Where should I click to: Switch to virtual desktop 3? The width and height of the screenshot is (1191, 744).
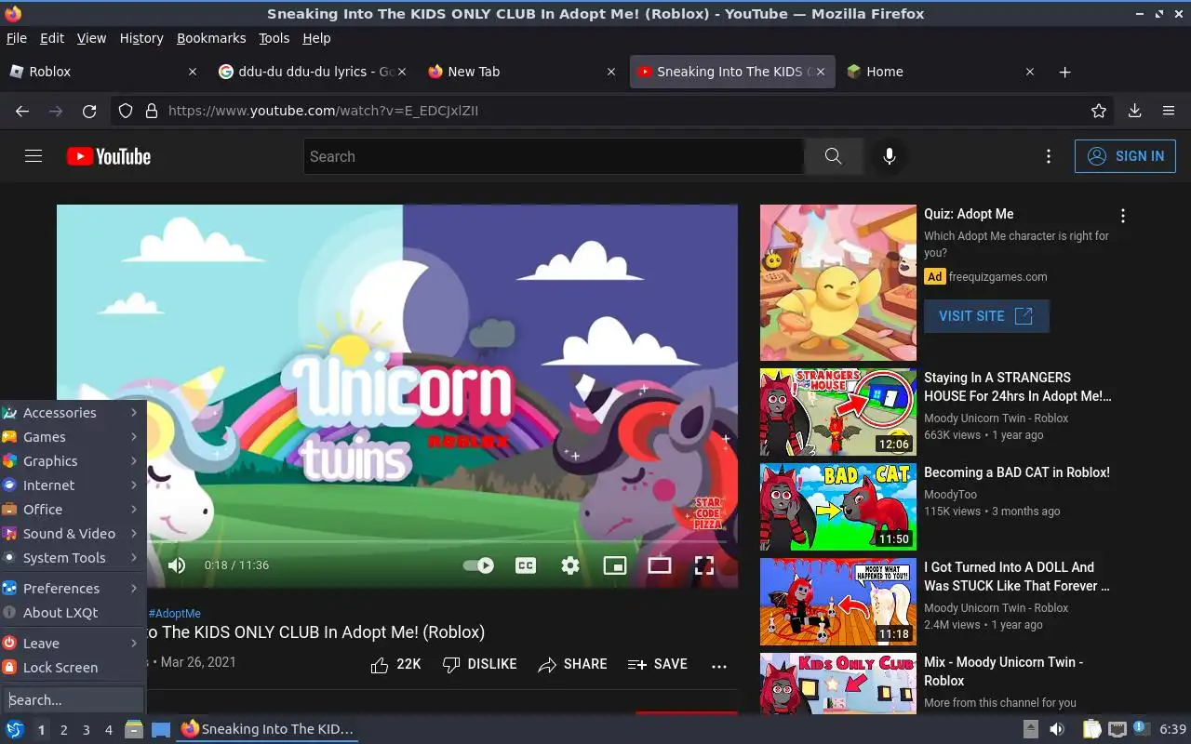click(87, 730)
